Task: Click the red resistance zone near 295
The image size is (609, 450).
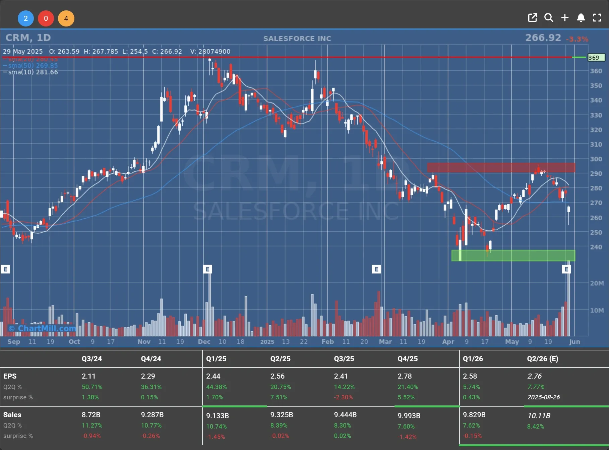Action: pyautogui.click(x=501, y=168)
